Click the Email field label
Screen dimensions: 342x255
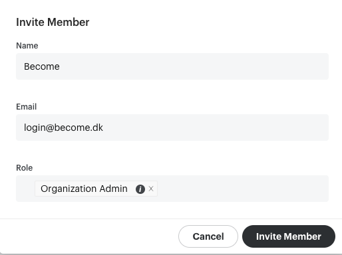tap(27, 107)
